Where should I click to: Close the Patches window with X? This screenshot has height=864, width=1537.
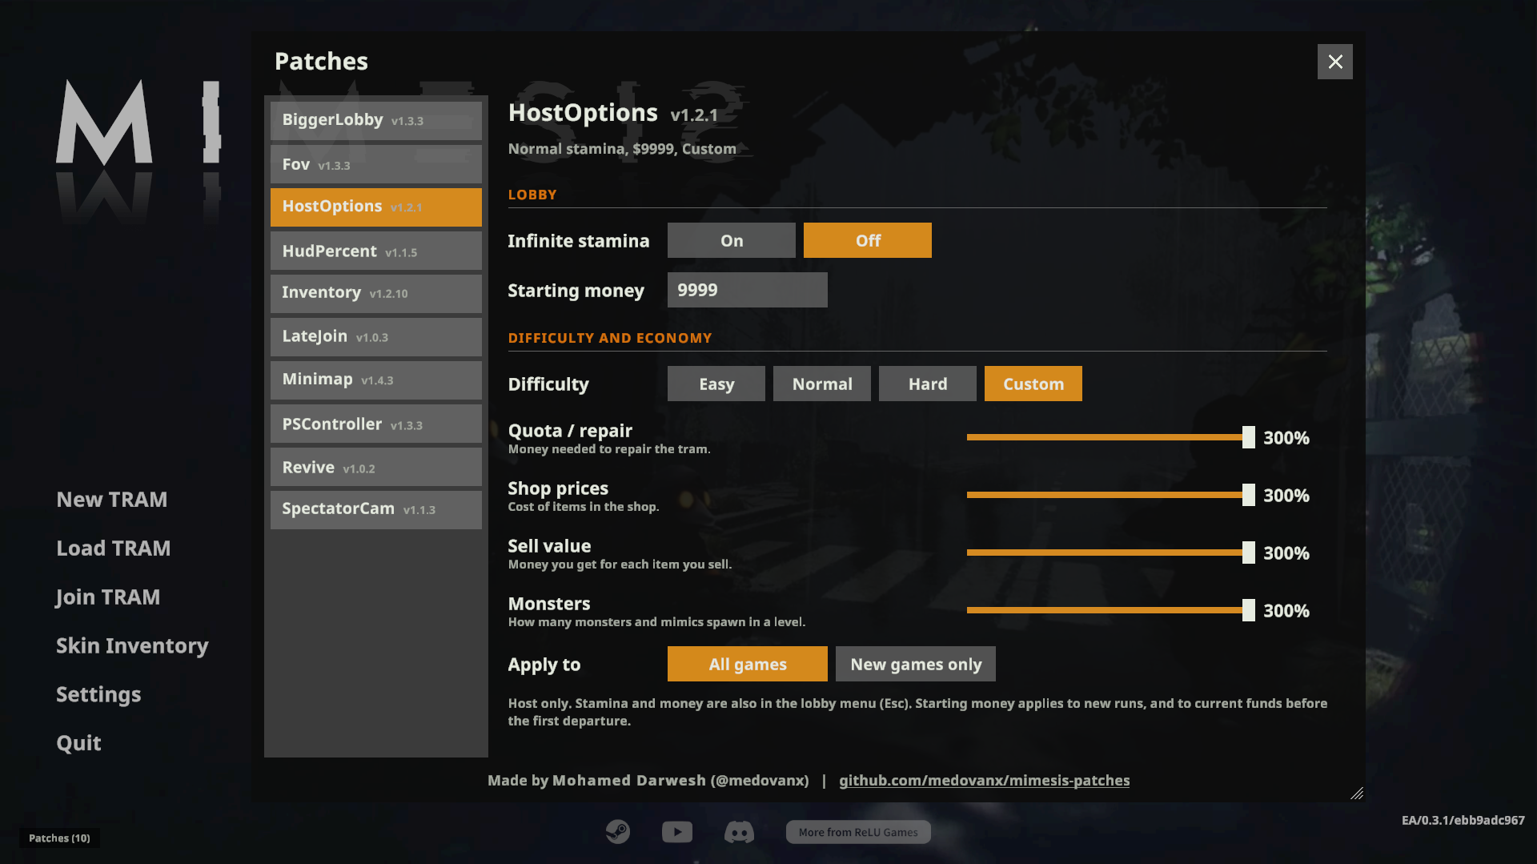coord(1334,62)
